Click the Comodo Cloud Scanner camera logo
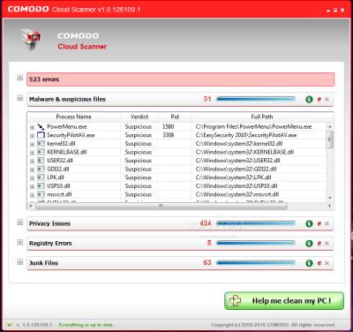 pyautogui.click(x=31, y=39)
